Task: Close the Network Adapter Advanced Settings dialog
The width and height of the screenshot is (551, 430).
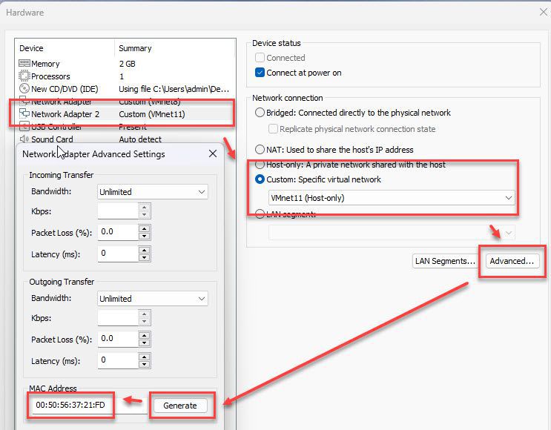Action: pos(213,153)
